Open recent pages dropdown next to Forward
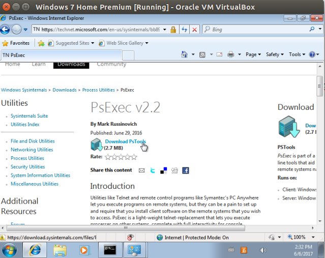 click(x=25, y=30)
